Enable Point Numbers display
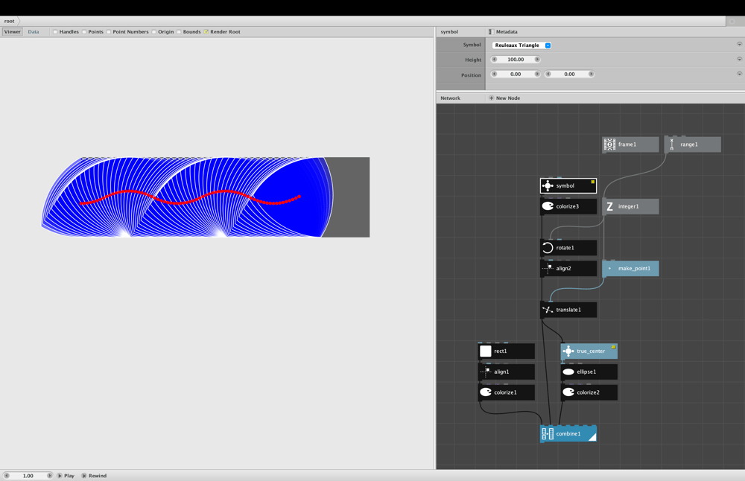The width and height of the screenshot is (745, 481). pyautogui.click(x=109, y=32)
